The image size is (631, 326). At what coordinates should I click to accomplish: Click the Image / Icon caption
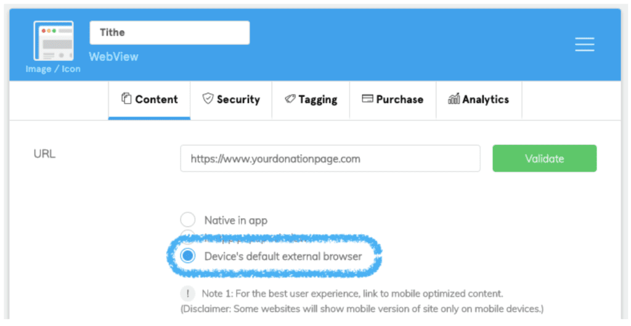click(53, 69)
